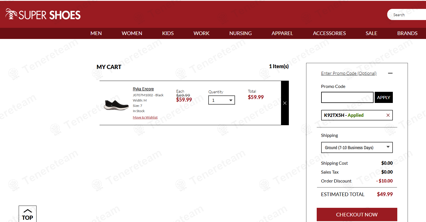Click the Shipping Cost label
This screenshot has width=426, height=222.
[334, 163]
